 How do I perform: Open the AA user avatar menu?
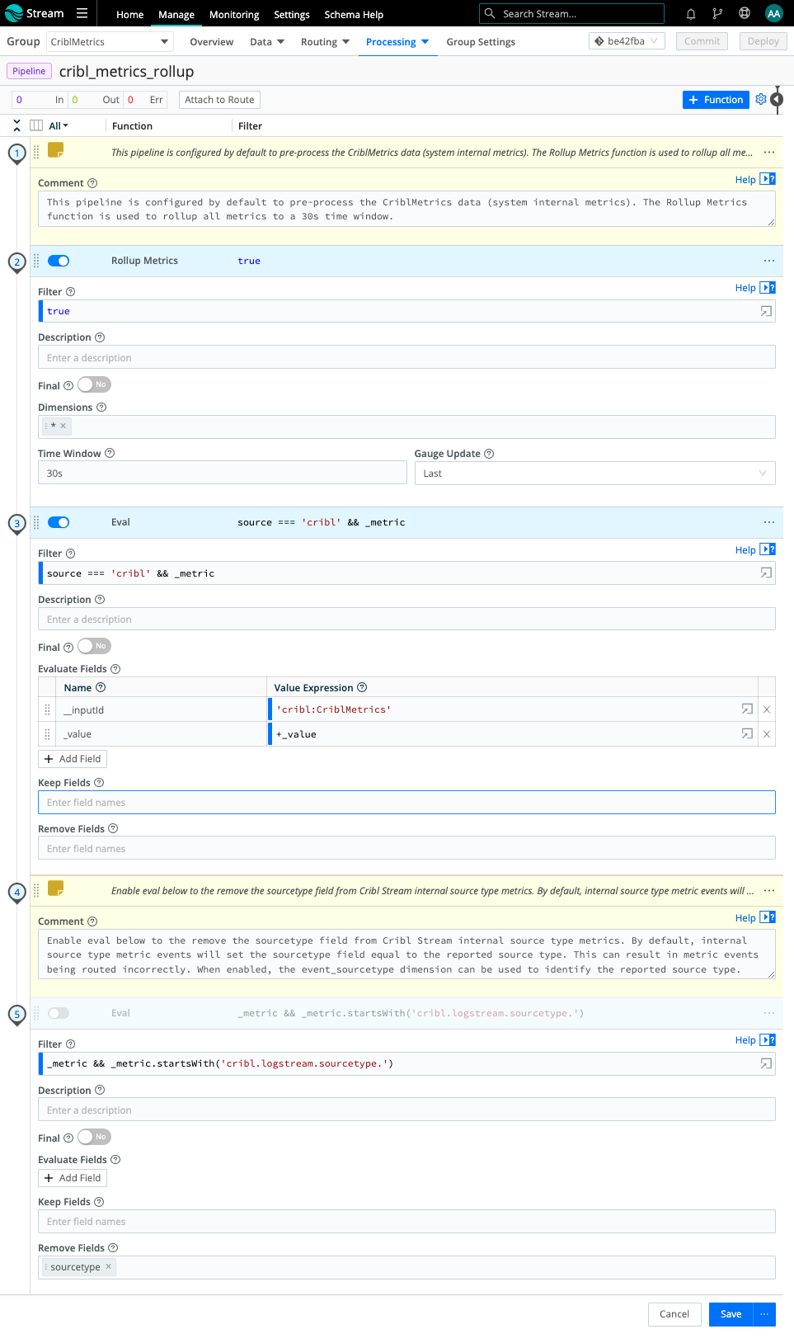(x=773, y=13)
